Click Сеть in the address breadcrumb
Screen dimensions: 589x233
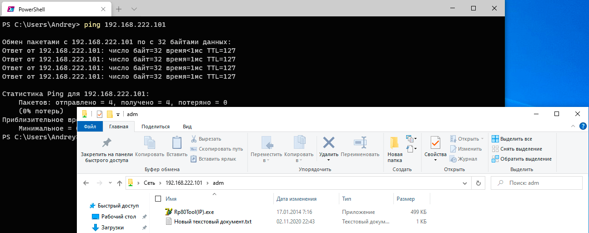click(150, 183)
